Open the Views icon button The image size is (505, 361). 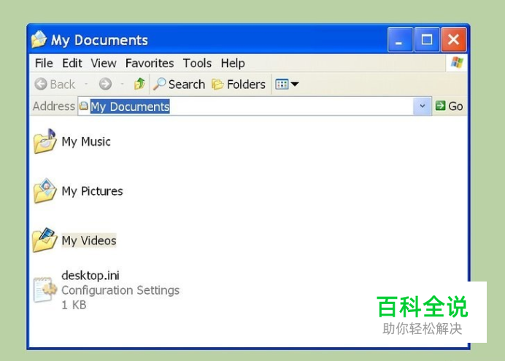tap(282, 85)
